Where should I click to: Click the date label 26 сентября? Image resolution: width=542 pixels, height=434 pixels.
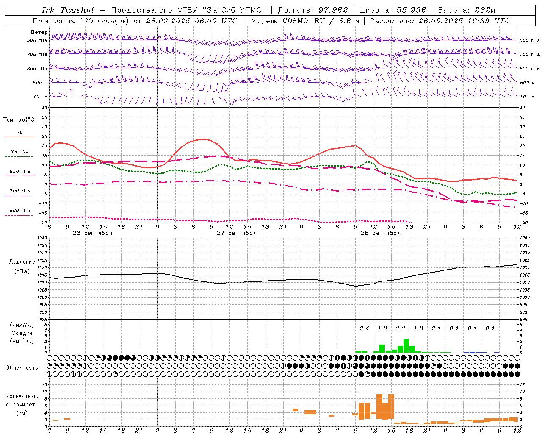[92, 233]
